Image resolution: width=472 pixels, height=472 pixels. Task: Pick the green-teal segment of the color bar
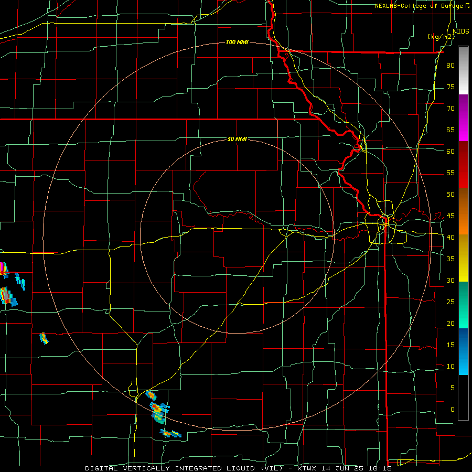[x=463, y=305]
